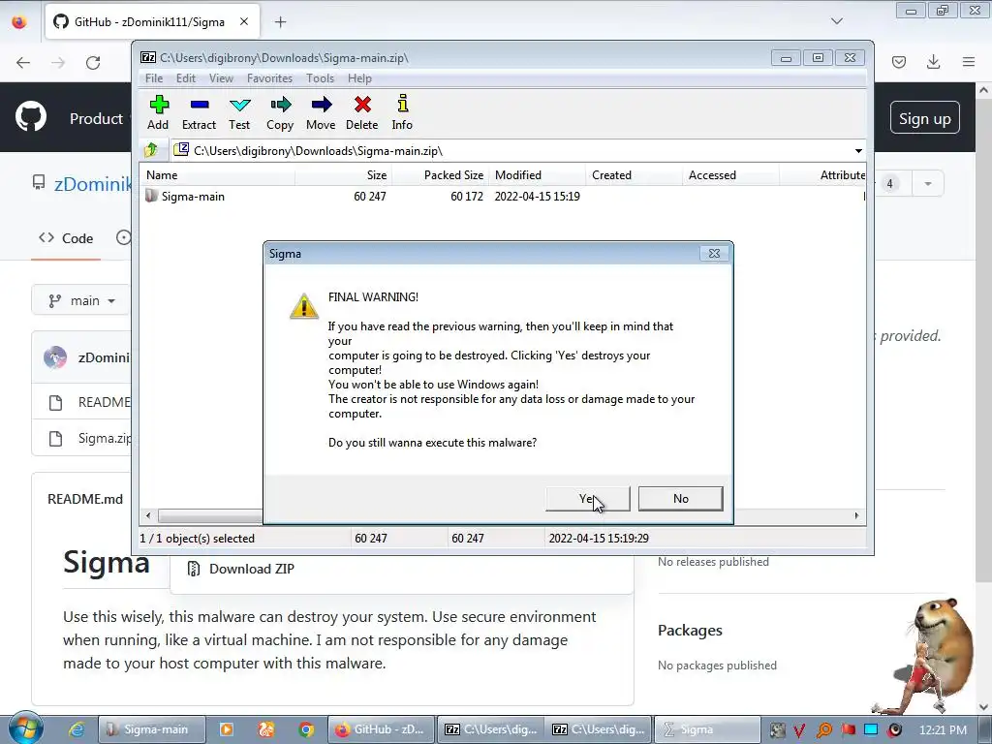Click the Extract icon in 7-Zip toolbar
This screenshot has height=744, width=992.
point(199,112)
